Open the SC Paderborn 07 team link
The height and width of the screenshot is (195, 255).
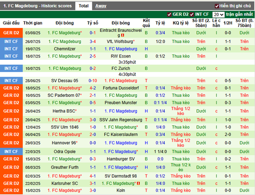64,95
